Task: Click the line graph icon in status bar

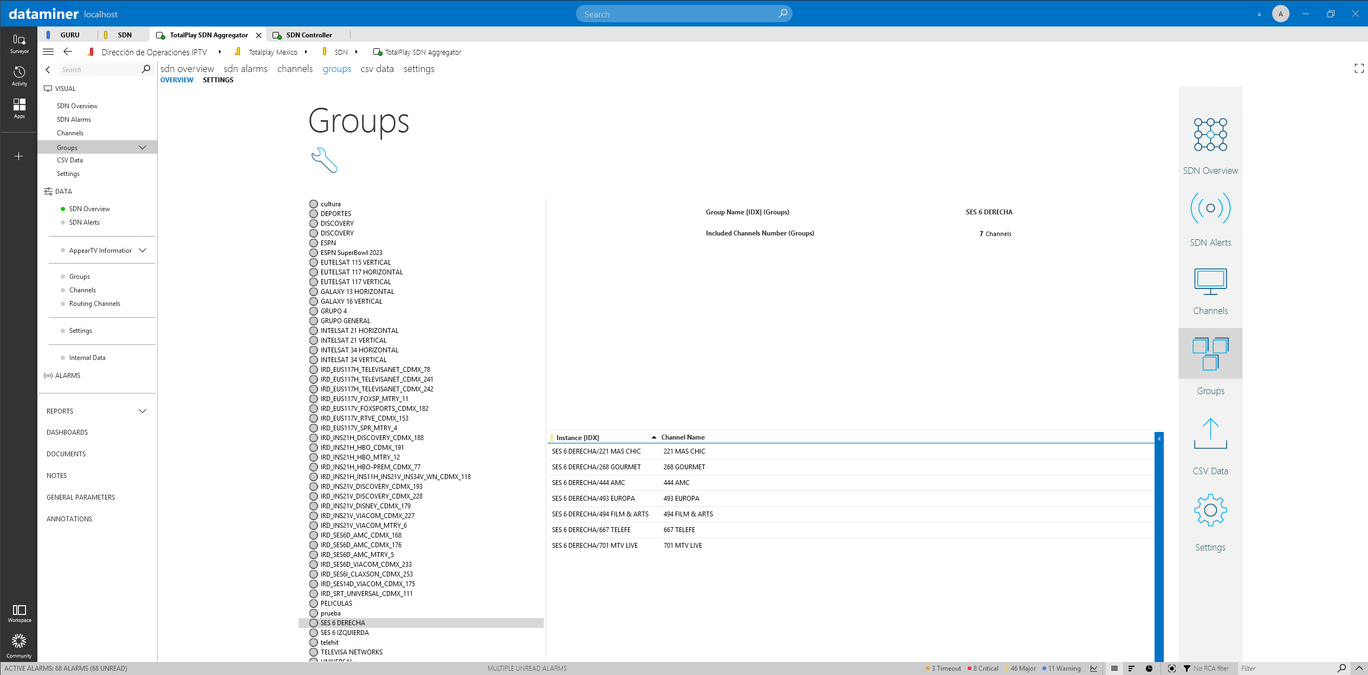Action: [1094, 669]
